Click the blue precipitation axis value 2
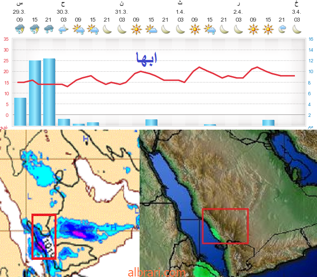 coord(309,115)
